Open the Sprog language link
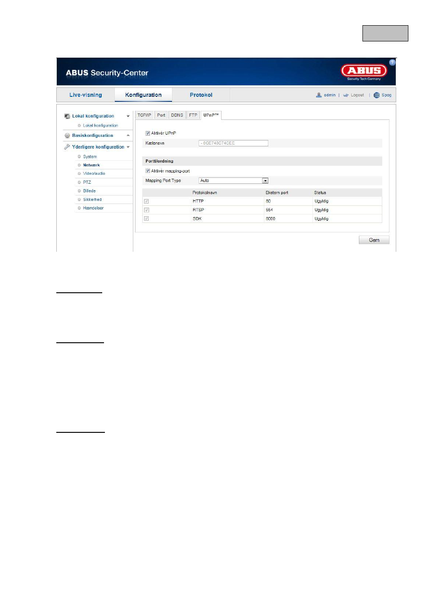This screenshot has width=430, height=608. tap(386, 95)
